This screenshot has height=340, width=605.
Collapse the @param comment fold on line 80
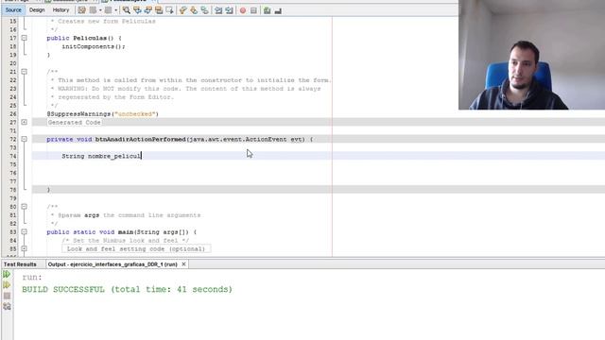pyautogui.click(x=24, y=207)
